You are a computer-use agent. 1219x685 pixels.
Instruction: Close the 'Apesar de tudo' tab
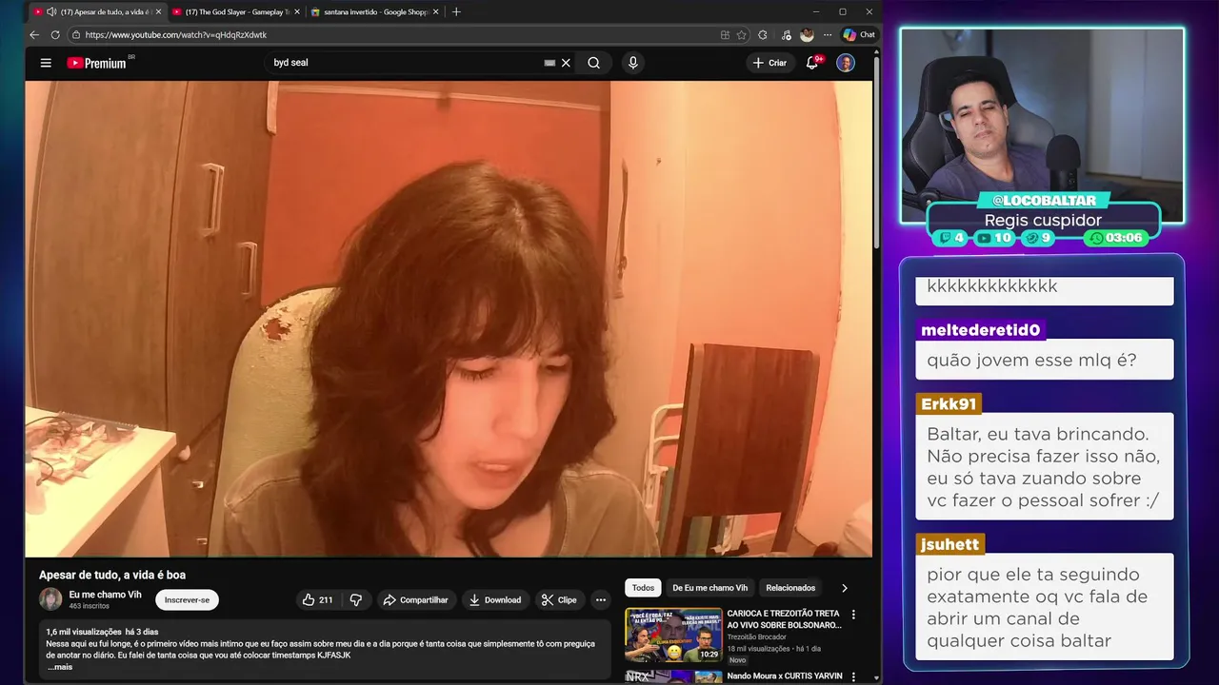click(x=158, y=11)
